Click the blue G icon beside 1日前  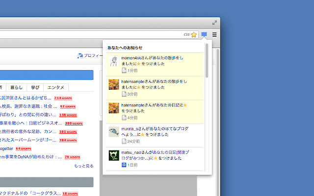124,166
